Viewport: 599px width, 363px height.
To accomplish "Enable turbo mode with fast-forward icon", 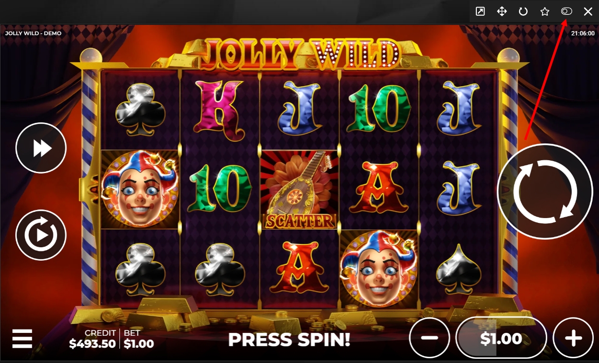I will coord(41,148).
